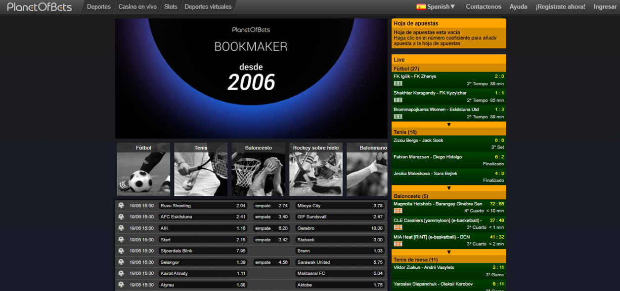Bet on Selangor at 1.39
Viewport: 620px width, 291px height.
pyautogui.click(x=203, y=262)
